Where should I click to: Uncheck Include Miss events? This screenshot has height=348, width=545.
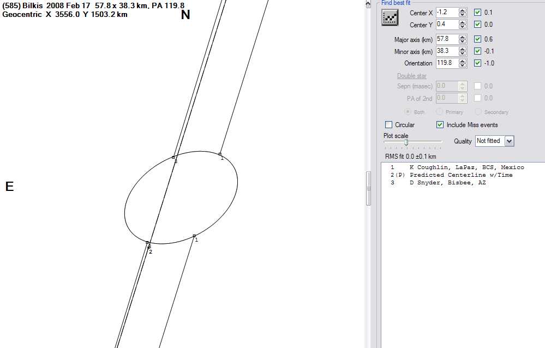pyautogui.click(x=440, y=125)
